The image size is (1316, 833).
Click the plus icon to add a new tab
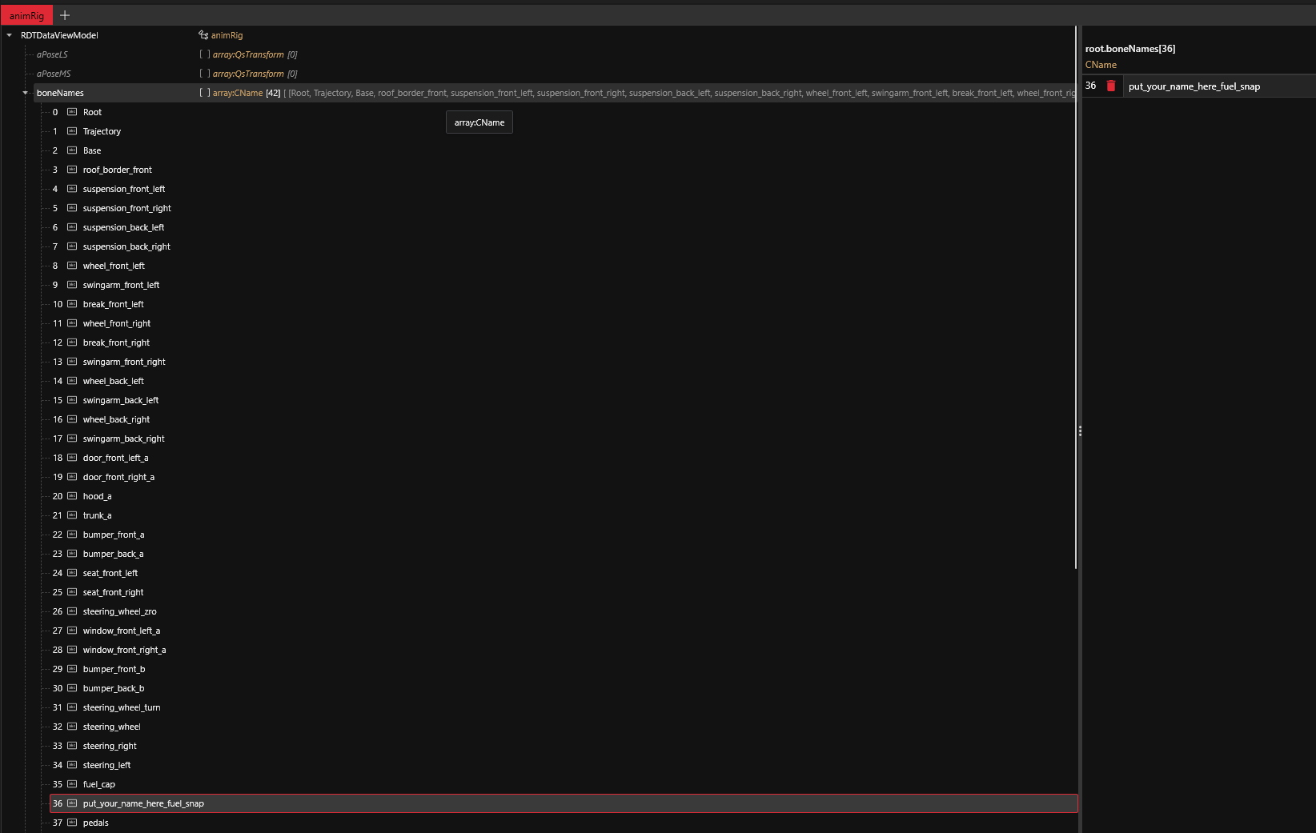[x=65, y=15]
